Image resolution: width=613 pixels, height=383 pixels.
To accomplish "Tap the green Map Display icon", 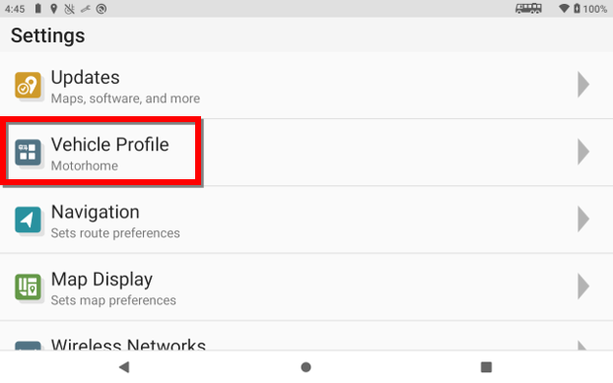I will [28, 287].
